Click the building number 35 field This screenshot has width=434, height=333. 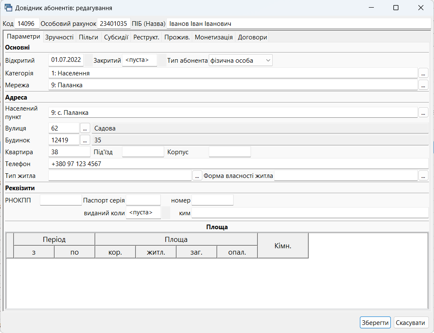[260, 140]
